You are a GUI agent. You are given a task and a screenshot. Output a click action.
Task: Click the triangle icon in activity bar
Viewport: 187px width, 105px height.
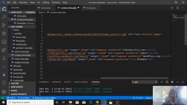click(x=4, y=75)
